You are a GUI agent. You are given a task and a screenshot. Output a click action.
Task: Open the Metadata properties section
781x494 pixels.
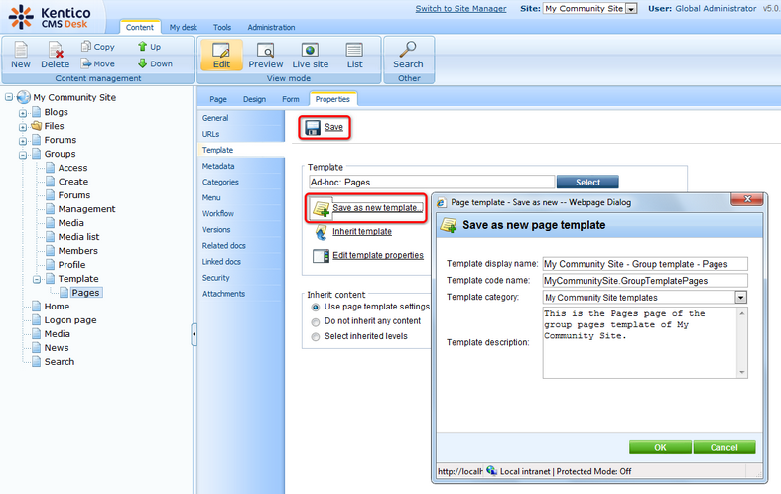tap(218, 166)
